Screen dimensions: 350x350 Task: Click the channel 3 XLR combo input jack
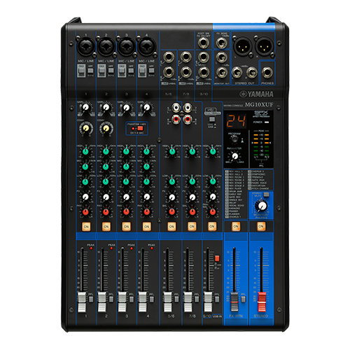pos(127,46)
